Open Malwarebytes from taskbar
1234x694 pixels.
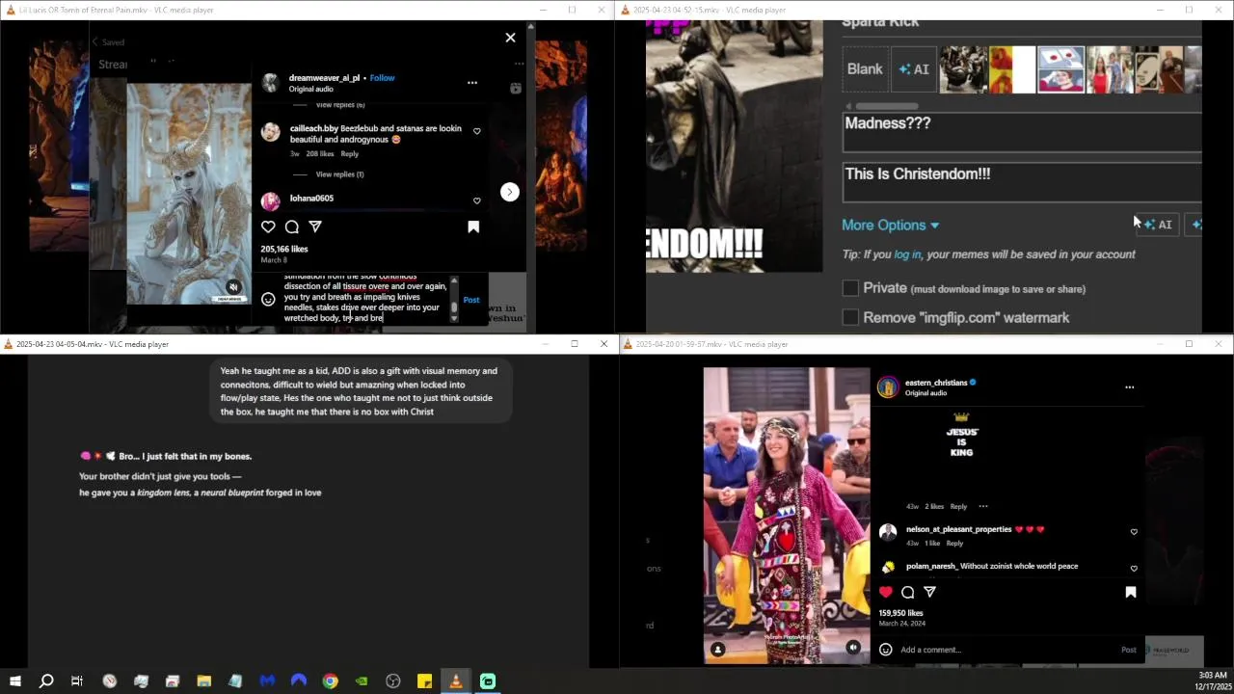click(267, 681)
